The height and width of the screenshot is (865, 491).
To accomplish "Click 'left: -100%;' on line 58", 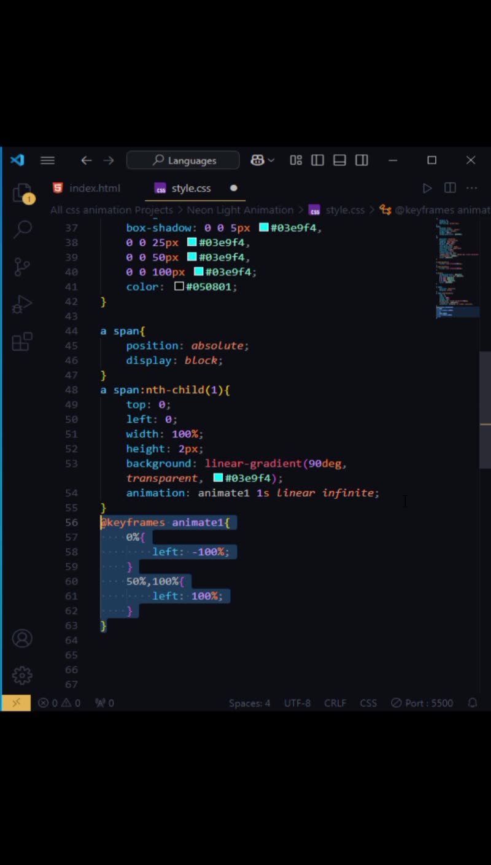I will 191,552.
